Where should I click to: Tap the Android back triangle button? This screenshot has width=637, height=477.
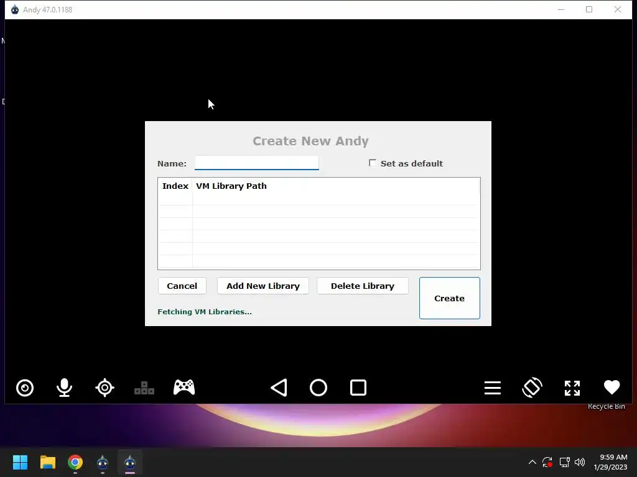click(279, 388)
